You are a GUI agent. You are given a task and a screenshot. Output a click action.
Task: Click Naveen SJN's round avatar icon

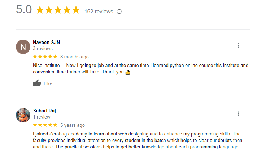23,47
